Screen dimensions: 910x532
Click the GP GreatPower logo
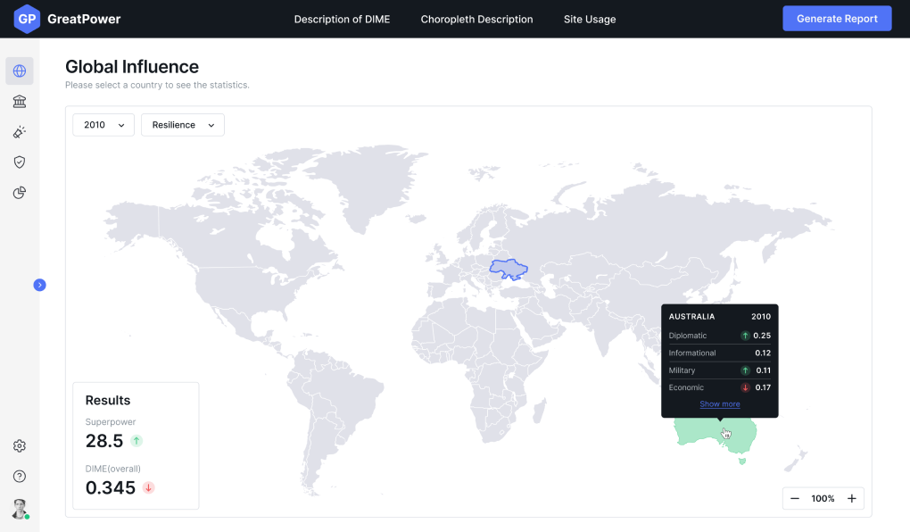click(x=66, y=19)
